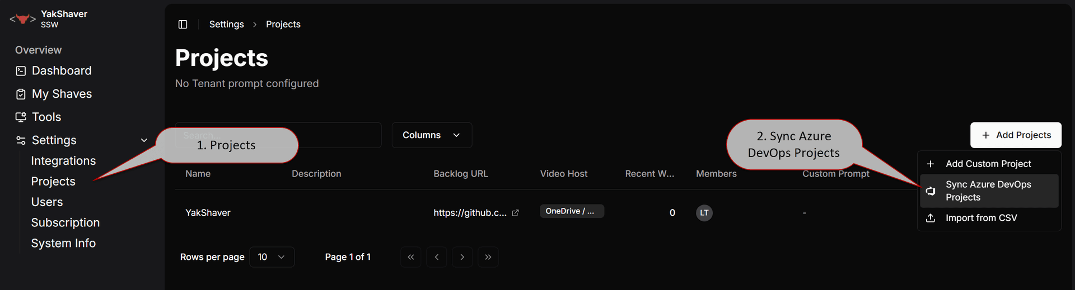1075x290 pixels.
Task: Open the Columns dropdown
Action: pyautogui.click(x=431, y=135)
